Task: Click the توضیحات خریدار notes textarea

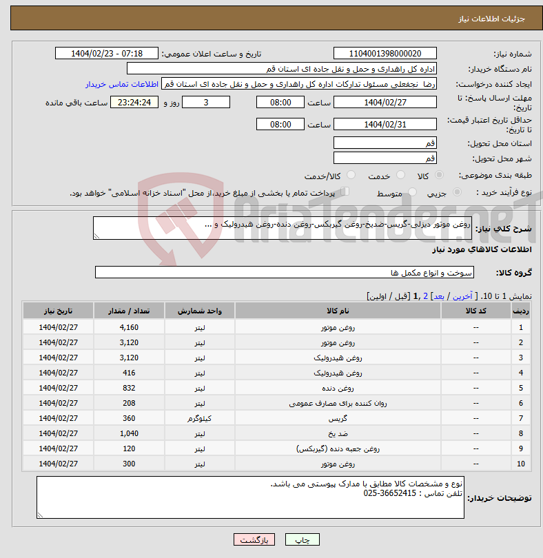Action: pyautogui.click(x=250, y=497)
